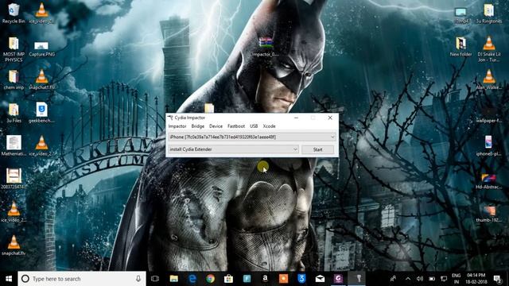Open the battery status tray icon
Image resolution: width=509 pixels, height=286 pixels.
[x=432, y=279]
